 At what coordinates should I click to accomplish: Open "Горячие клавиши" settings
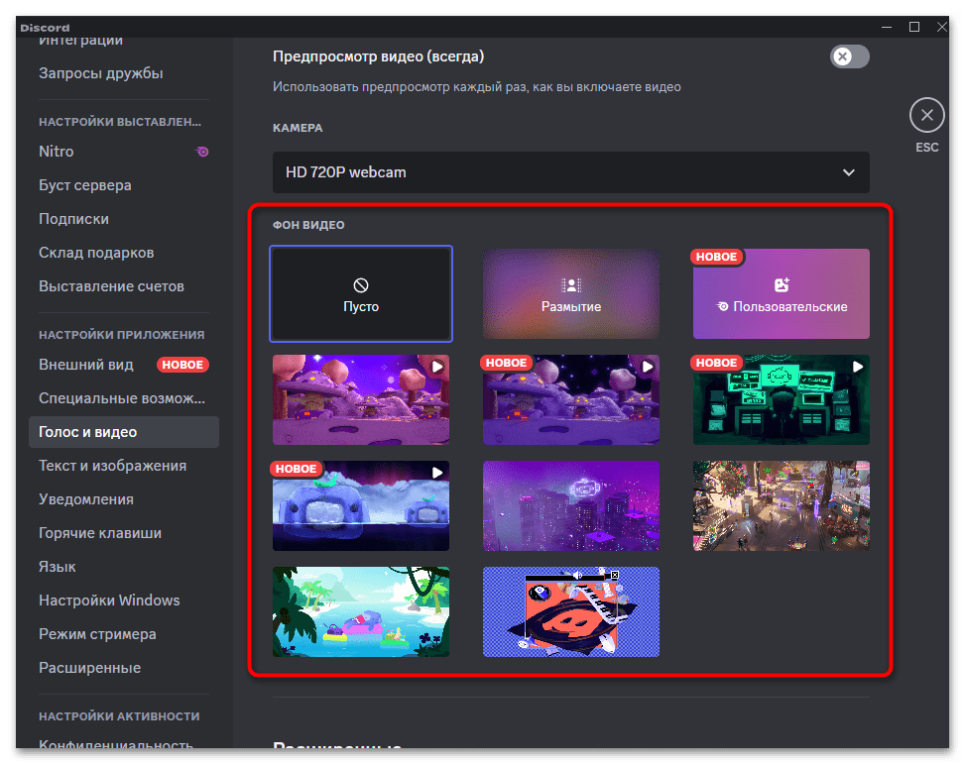coord(100,532)
